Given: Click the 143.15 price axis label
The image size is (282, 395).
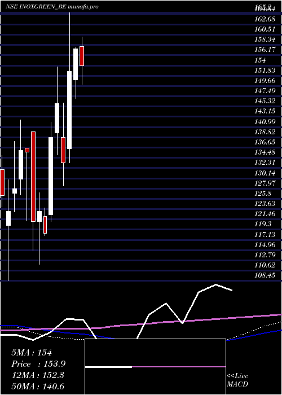Looking at the screenshot, I should (x=265, y=111).
